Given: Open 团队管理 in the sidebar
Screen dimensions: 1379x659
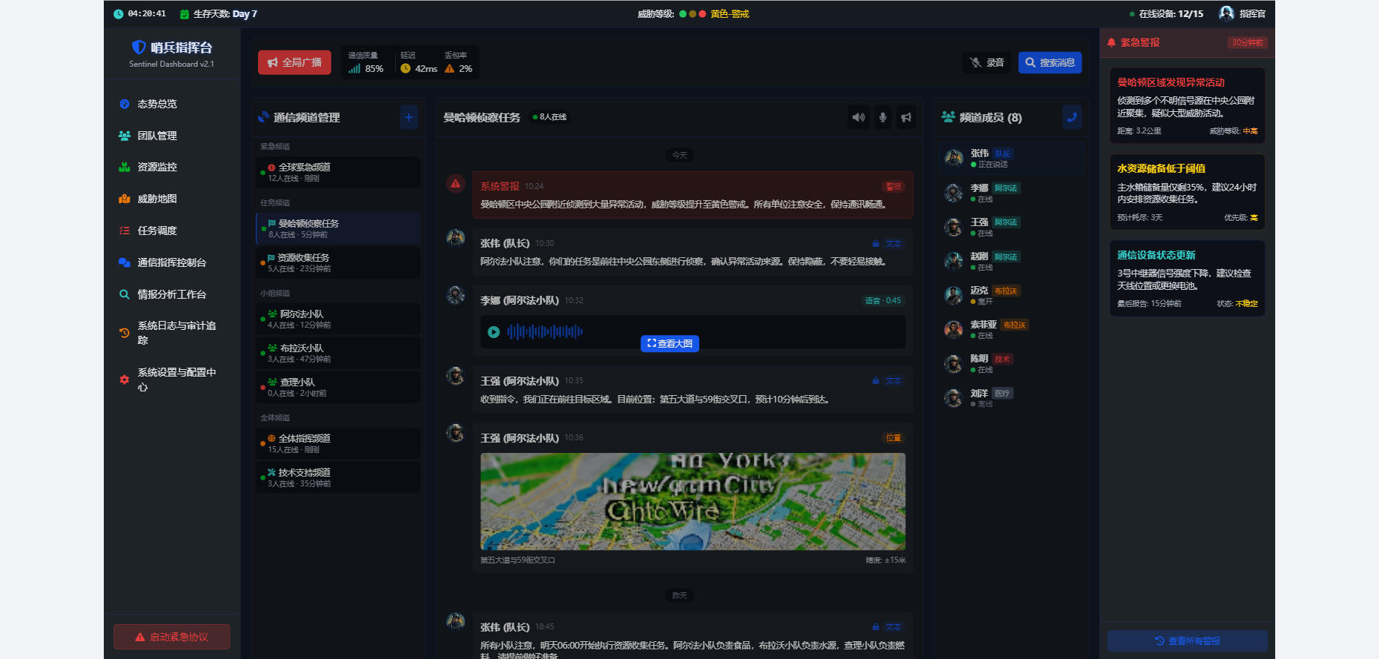Looking at the screenshot, I should point(172,136).
